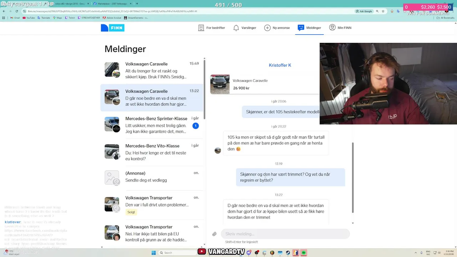This screenshot has height=257, width=457.
Task: Click the Solgt label
Action: point(131,212)
